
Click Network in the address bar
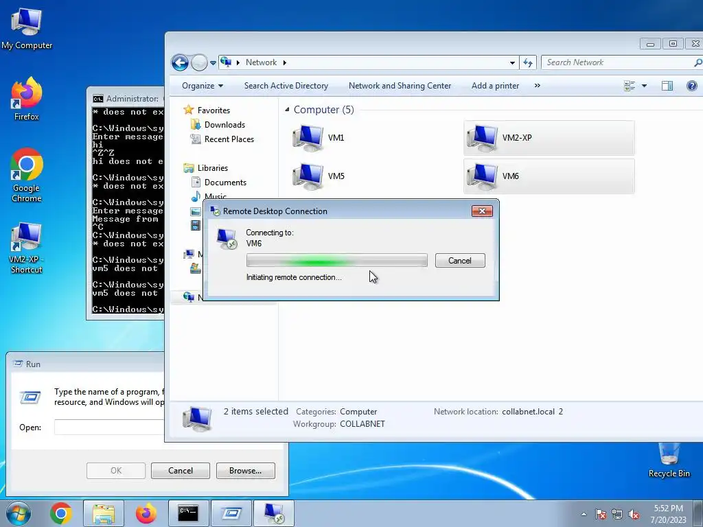(261, 62)
